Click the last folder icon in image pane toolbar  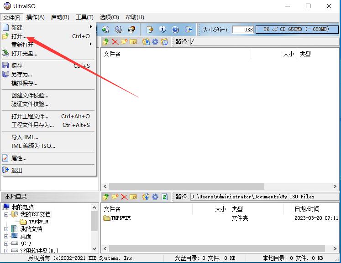(x=164, y=41)
